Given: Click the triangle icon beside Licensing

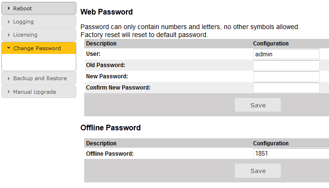Looking at the screenshot, I should pyautogui.click(x=8, y=35).
